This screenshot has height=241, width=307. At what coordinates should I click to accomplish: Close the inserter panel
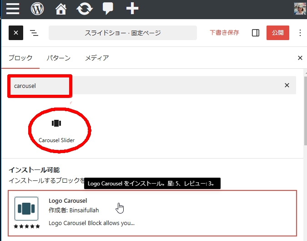(300, 58)
